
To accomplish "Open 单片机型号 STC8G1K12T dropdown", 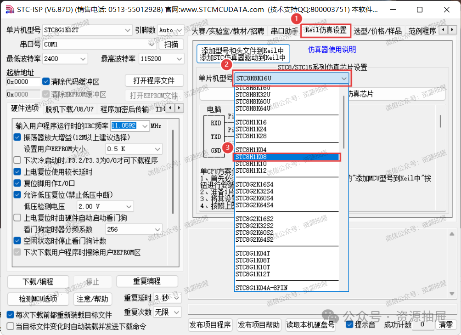I will [x=87, y=30].
